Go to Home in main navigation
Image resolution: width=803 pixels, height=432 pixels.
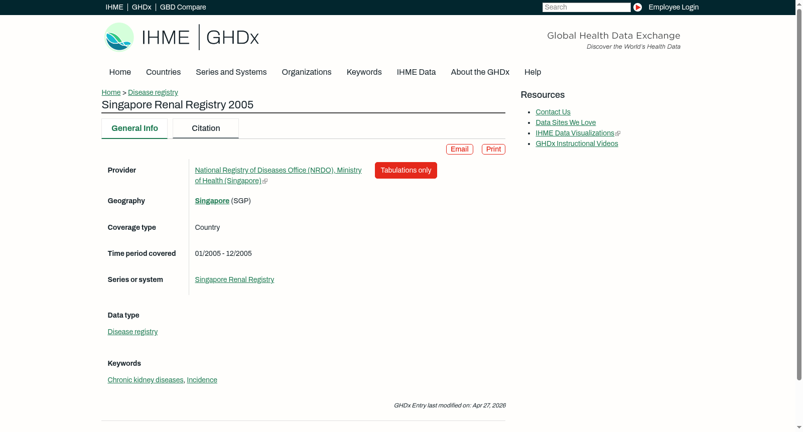pyautogui.click(x=120, y=72)
